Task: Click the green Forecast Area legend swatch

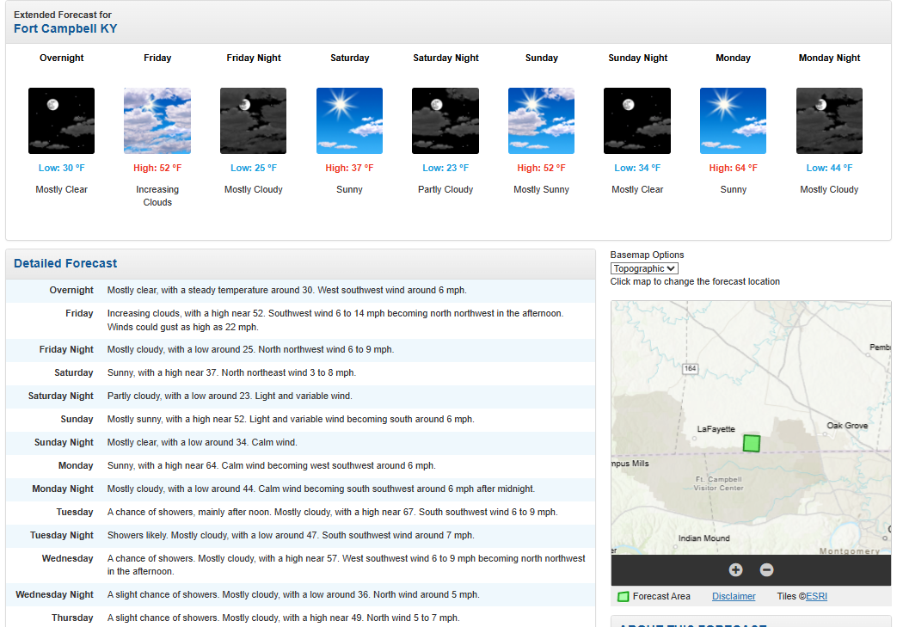Action: 624,597
